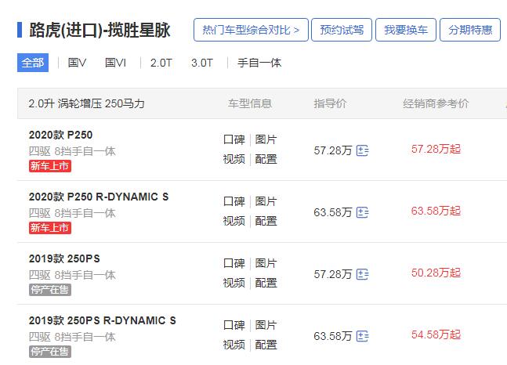Screen dimensions: 507x365
Task: Open the 2020款 P250 R-DYNAMIC S model title
Action: pos(99,197)
